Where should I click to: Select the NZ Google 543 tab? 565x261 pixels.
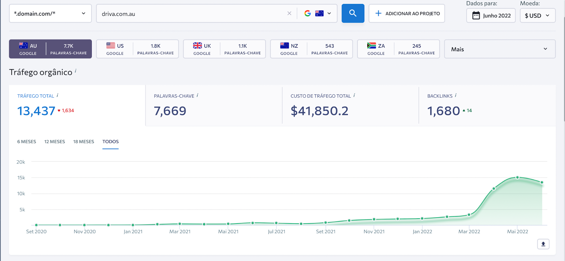(x=311, y=49)
